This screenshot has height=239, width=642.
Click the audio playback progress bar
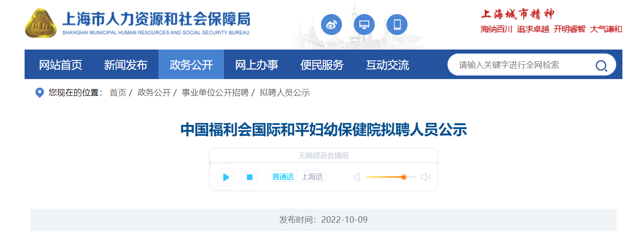[x=323, y=162]
